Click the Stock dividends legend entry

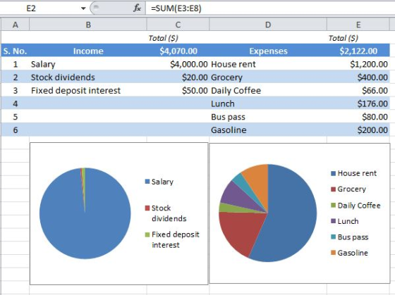[166, 213]
